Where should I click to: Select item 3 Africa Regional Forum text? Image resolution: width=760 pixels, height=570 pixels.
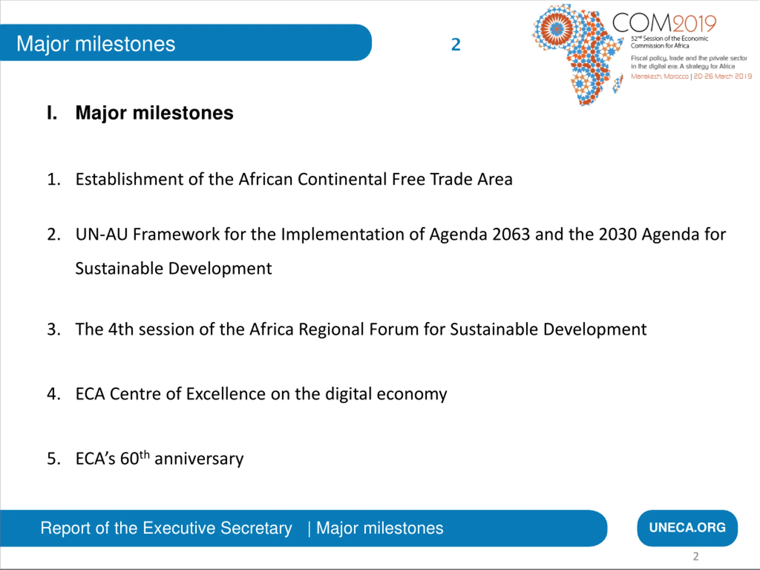347,329
